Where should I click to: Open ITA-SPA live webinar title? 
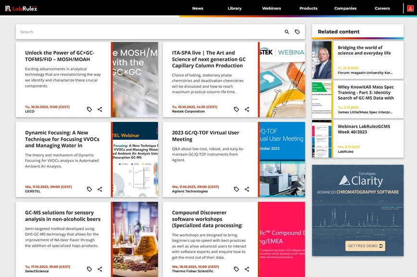(209, 59)
